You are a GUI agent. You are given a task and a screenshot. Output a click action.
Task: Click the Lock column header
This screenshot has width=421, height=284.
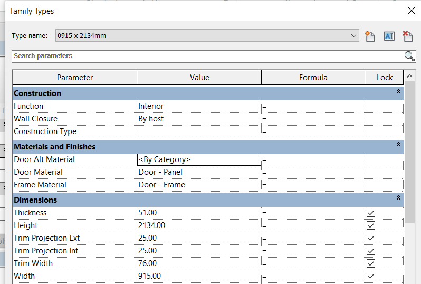coord(384,78)
